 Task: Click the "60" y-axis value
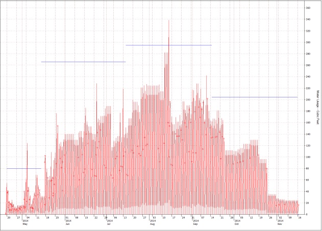pyautogui.click(x=307, y=180)
